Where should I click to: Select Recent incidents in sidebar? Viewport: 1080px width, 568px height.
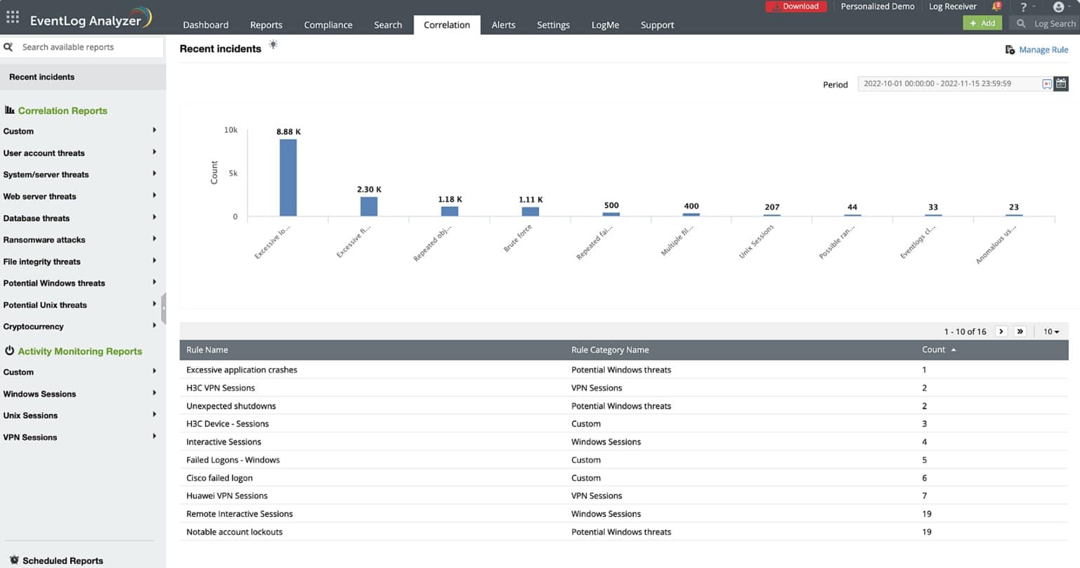click(x=83, y=77)
